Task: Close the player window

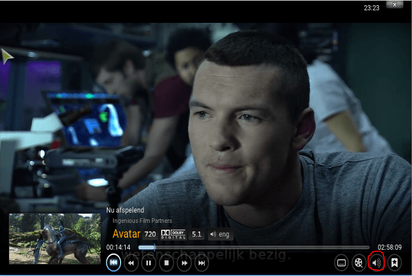Action: coord(394,5)
